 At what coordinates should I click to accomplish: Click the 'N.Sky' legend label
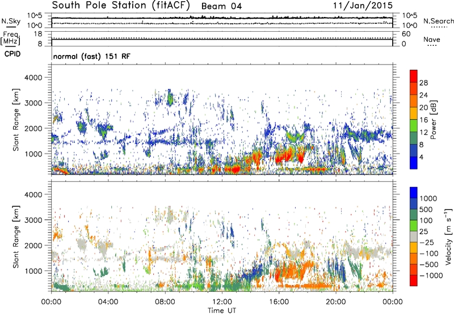(x=11, y=22)
